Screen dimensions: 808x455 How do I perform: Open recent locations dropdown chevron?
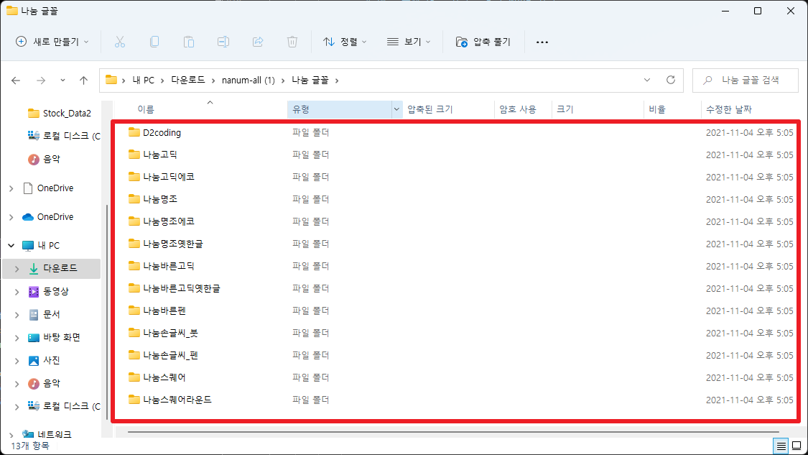pos(62,81)
